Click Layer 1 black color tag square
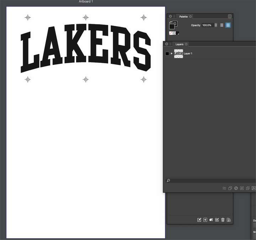The height and width of the screenshot is (240, 256). (167, 54)
